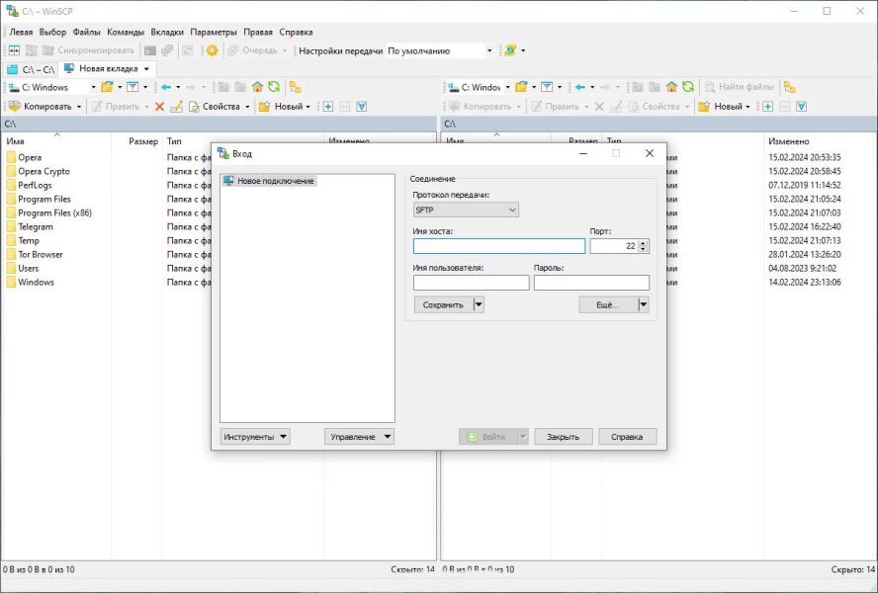The image size is (878, 593).
Task: Select the Telegram folder in left panel
Action: pos(36,226)
